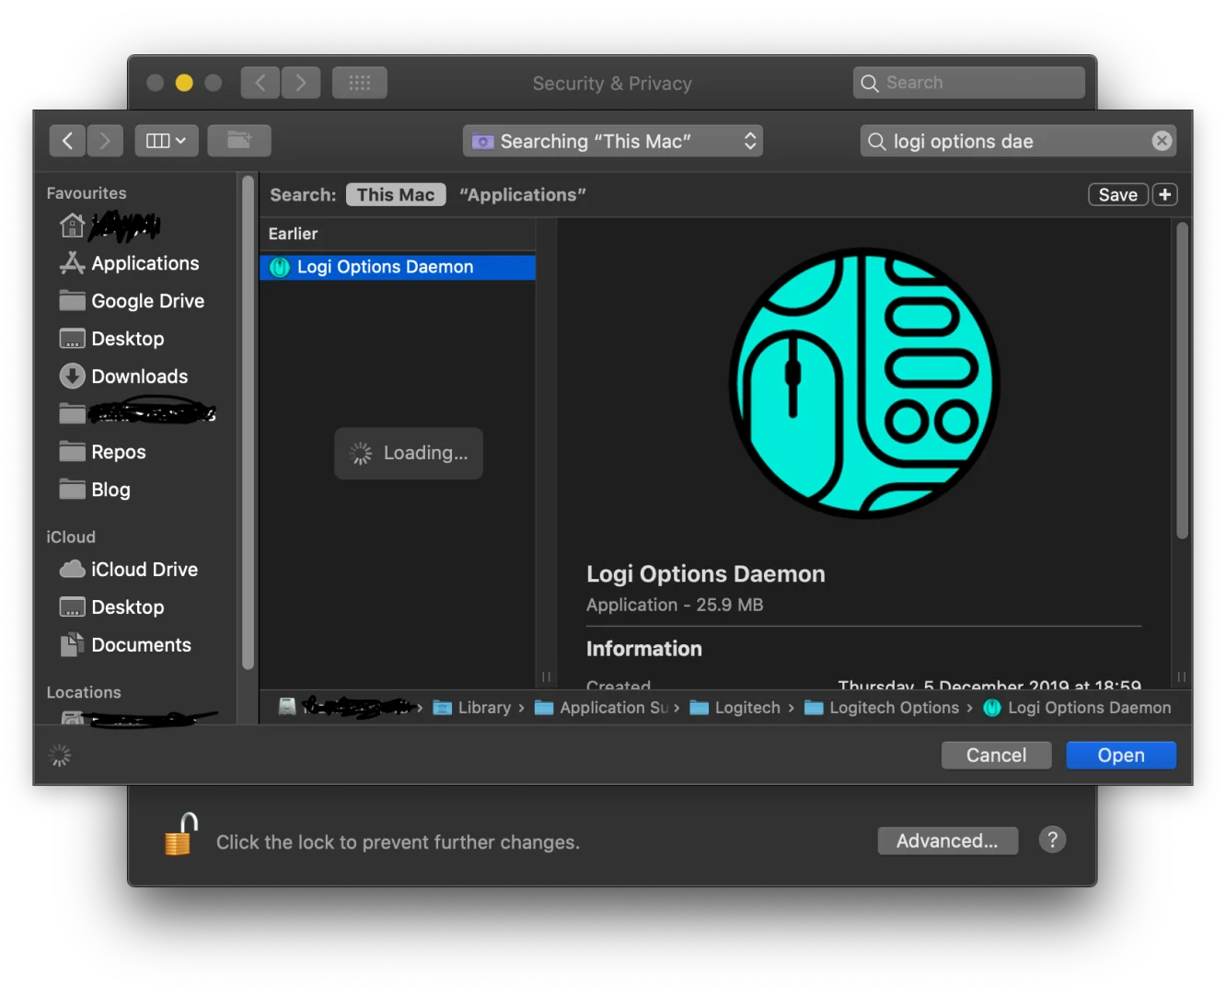Click the lock icon in Security & Privacy
This screenshot has height=994, width=1226.
(181, 835)
